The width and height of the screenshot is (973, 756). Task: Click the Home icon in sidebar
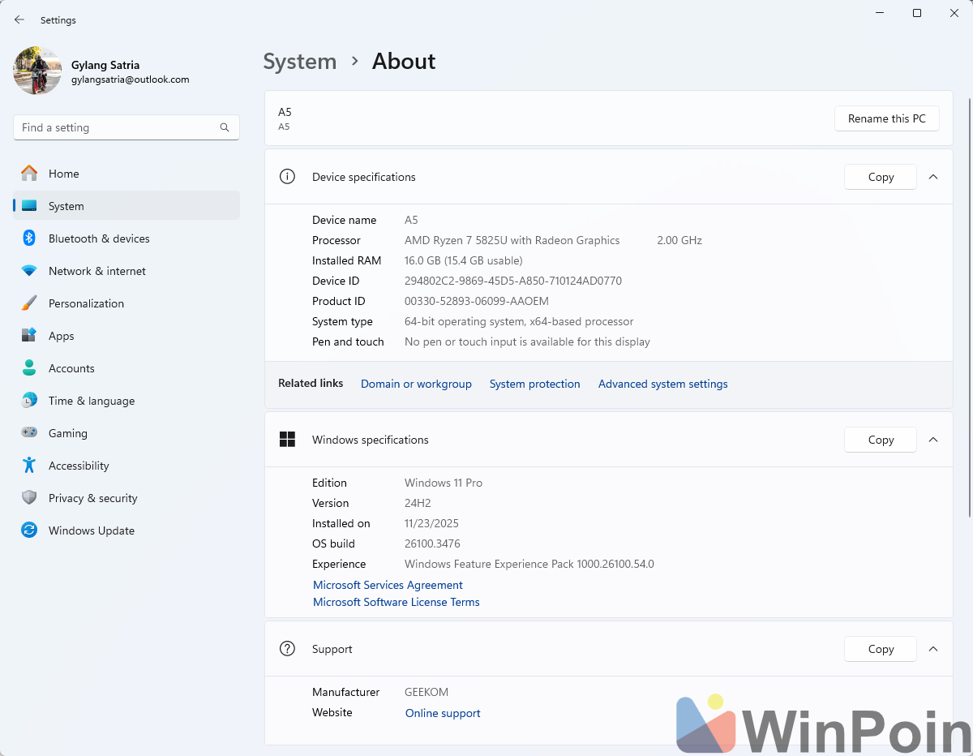coord(29,174)
